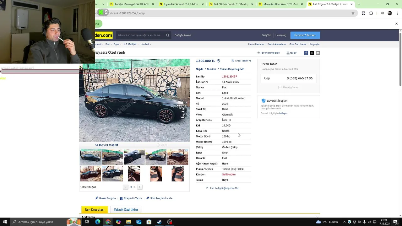This screenshot has height=226, width=402.
Task: Click Sıfır Araçları İncele link
Action: [160, 198]
